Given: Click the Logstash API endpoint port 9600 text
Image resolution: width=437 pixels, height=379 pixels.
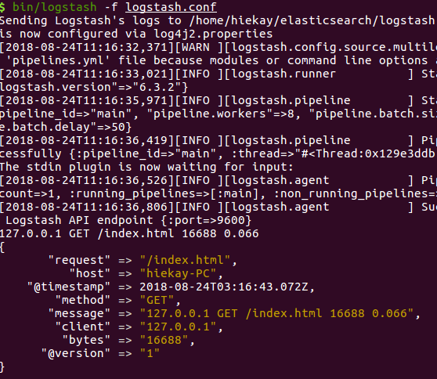Looking at the screenshot, I should coord(128,220).
